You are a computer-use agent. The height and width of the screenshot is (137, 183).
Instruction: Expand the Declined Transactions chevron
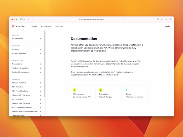[x=40, y=72]
